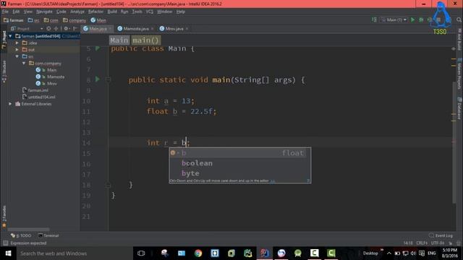The width and height of the screenshot is (463, 260).
Task: Collapse the com.company package
Action: 24,63
